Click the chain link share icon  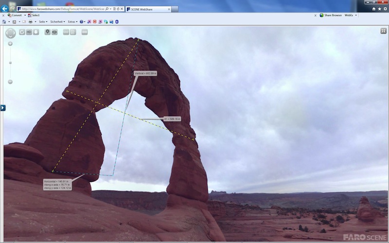[85, 32]
